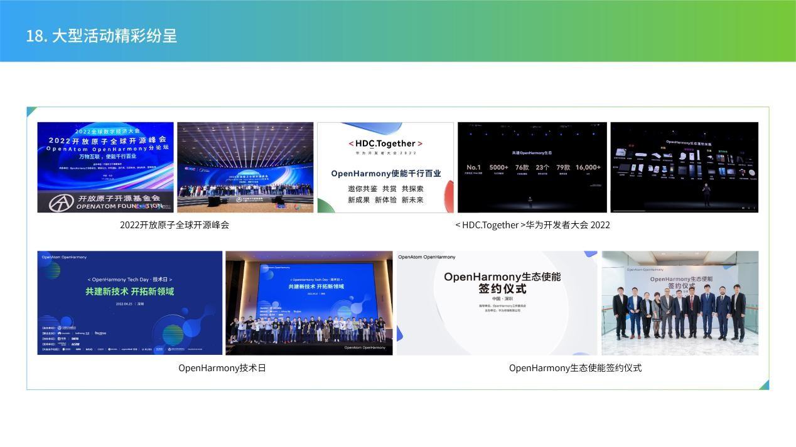Click the No.1 figure on the dark slide
Image resolution: width=796 pixels, height=447 pixels.
(474, 167)
